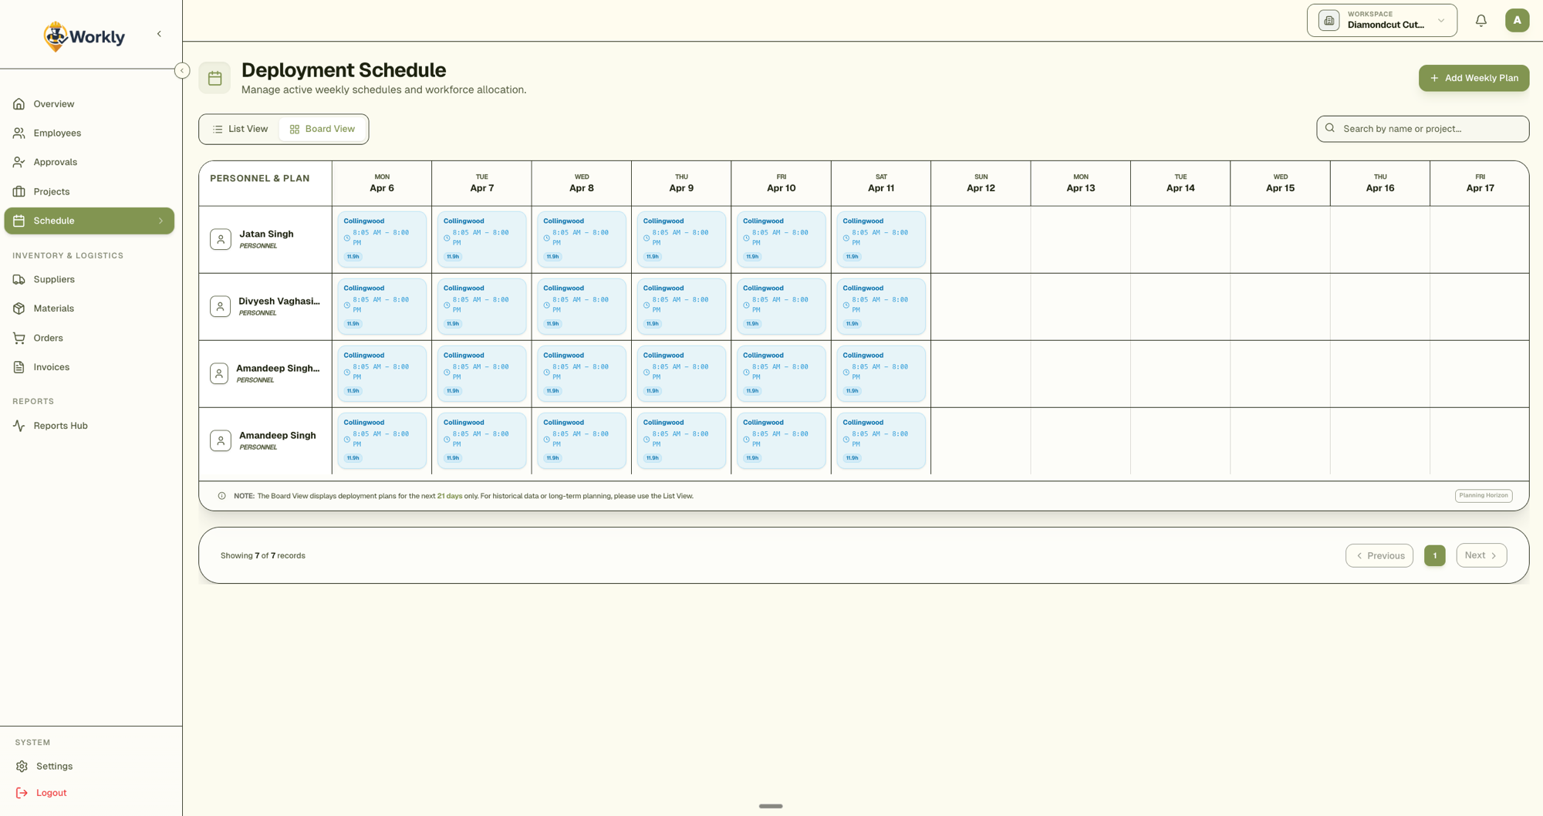
Task: Select the Employees icon in the sidebar
Action: 19,133
